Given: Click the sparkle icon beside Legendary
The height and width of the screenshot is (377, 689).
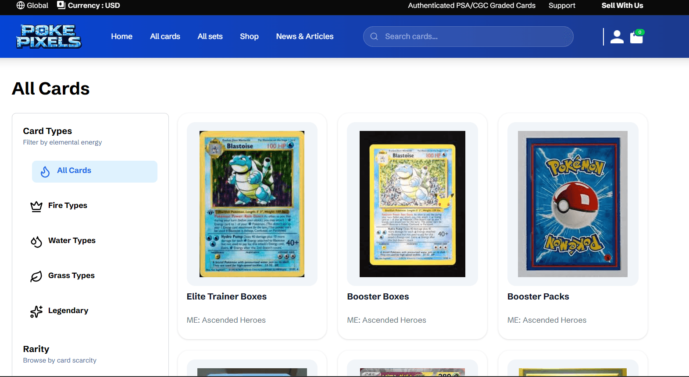Looking at the screenshot, I should point(36,311).
